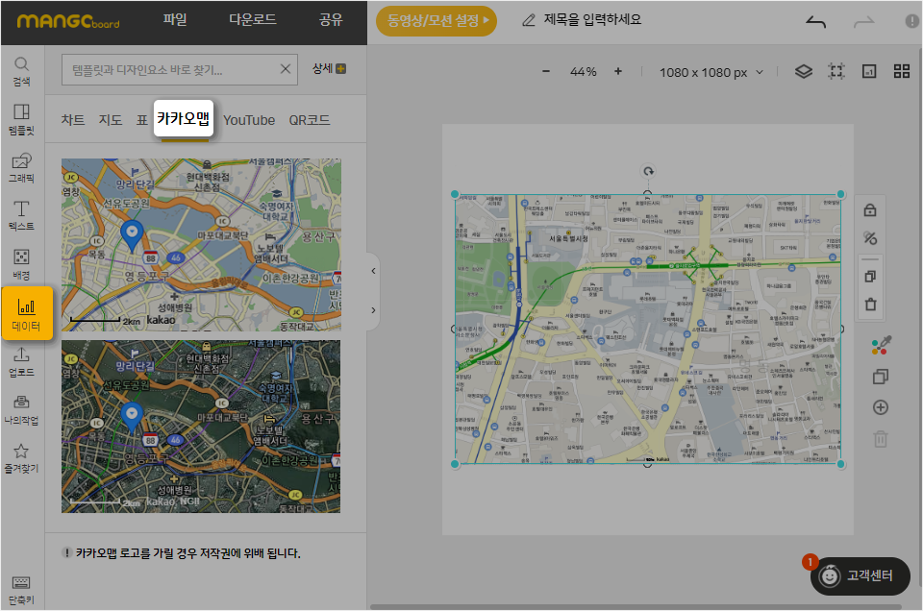
Task: Select the 카카오맵 tab
Action: pyautogui.click(x=184, y=118)
